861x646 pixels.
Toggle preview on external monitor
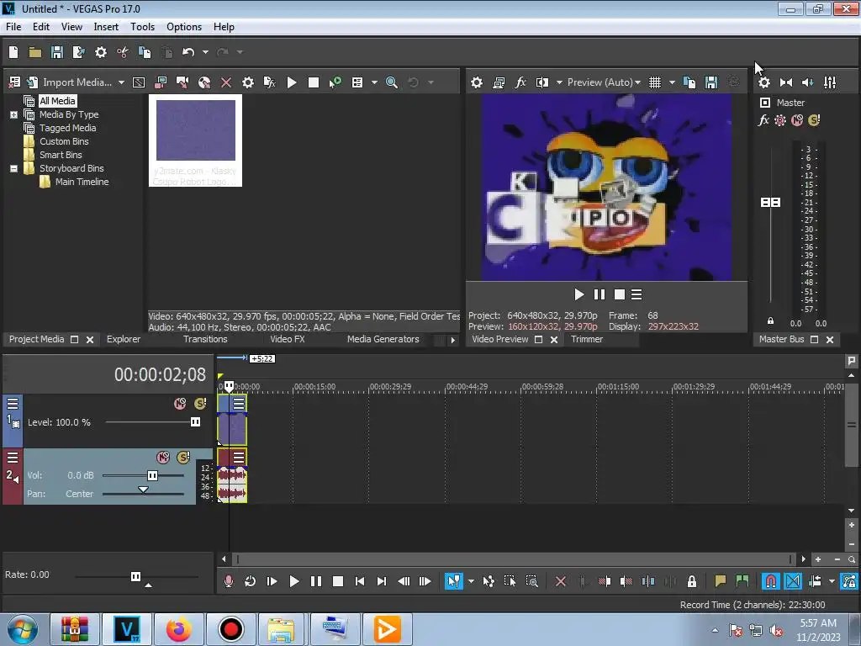click(499, 82)
